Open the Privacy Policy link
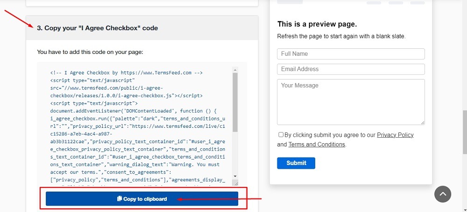 395,135
